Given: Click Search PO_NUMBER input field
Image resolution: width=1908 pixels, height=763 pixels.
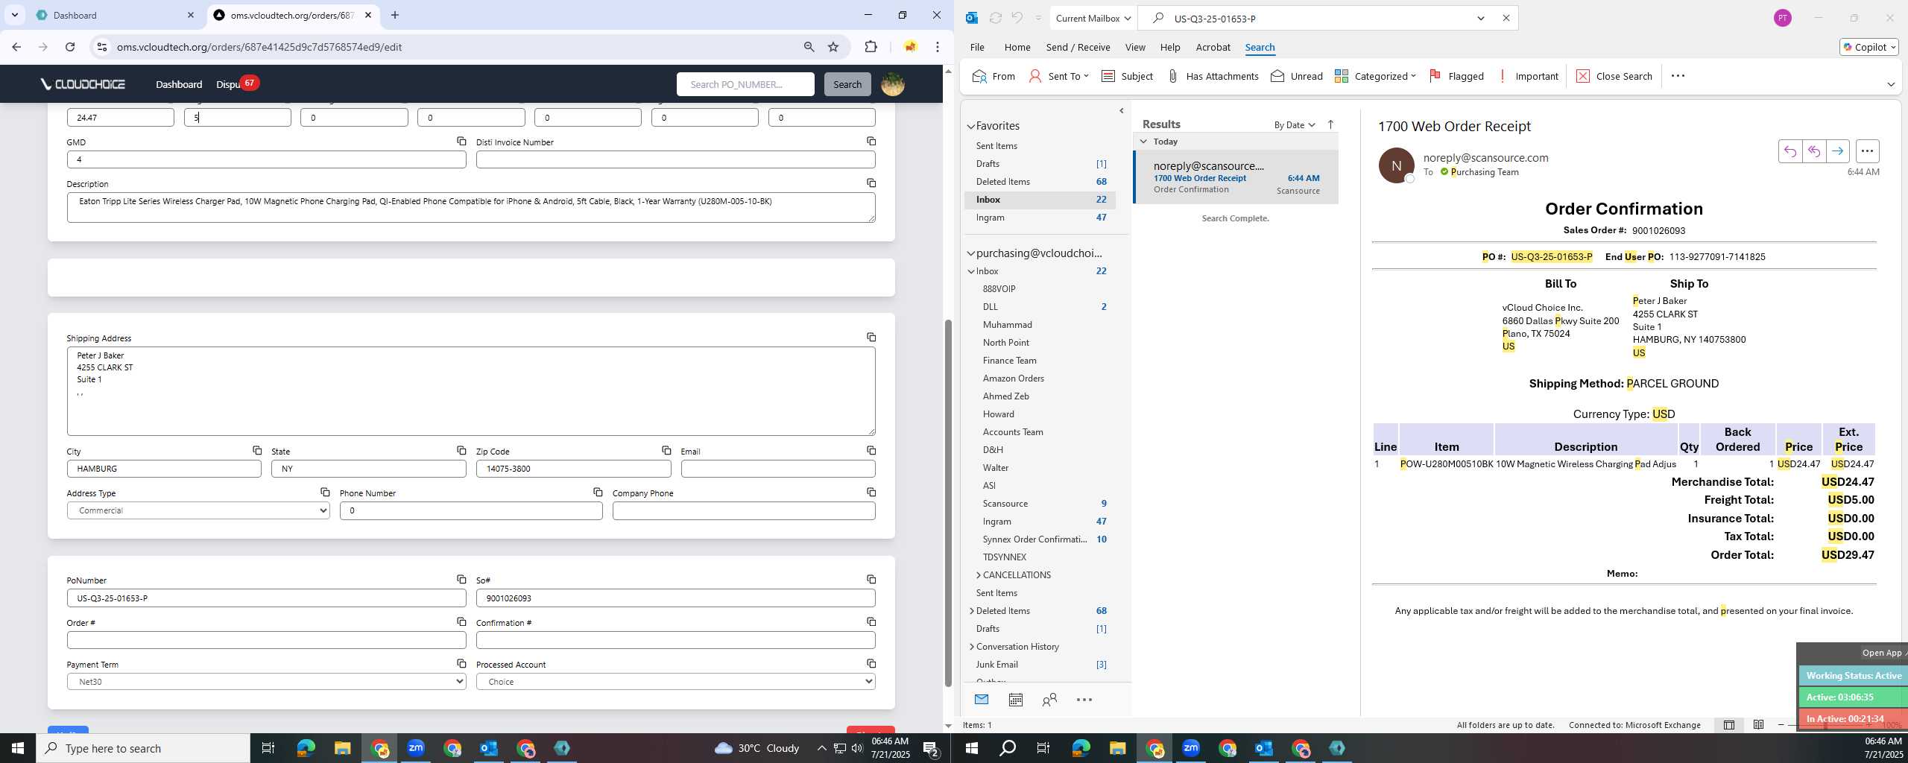Looking at the screenshot, I should coord(745,84).
